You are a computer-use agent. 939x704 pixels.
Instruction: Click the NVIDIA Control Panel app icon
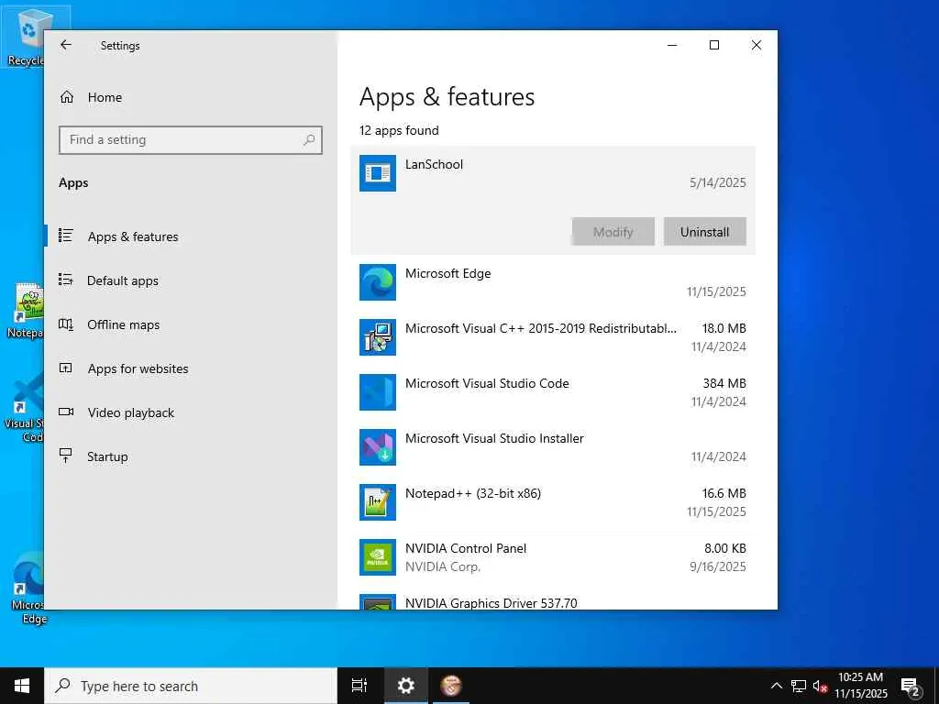click(x=377, y=557)
